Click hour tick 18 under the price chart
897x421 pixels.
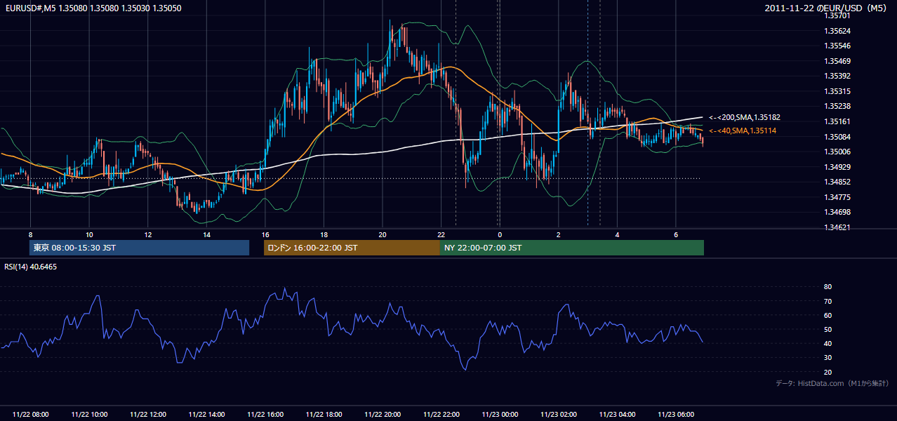click(324, 234)
